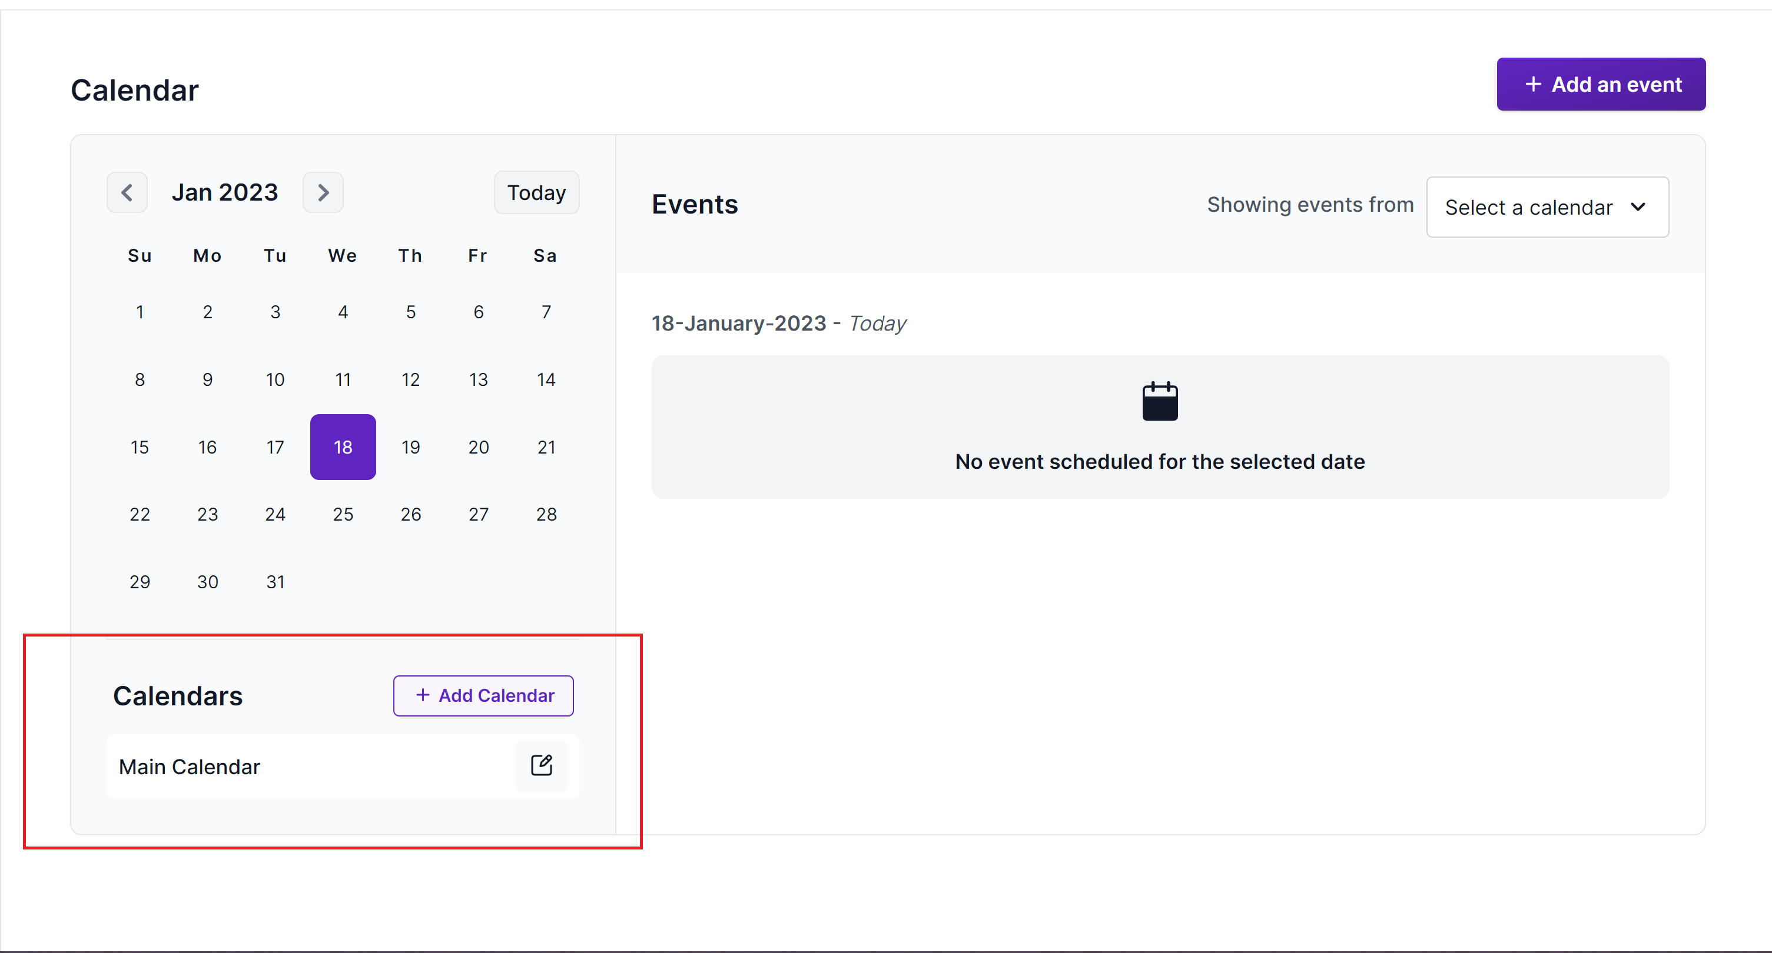Click the Add Calendar button

(483, 695)
